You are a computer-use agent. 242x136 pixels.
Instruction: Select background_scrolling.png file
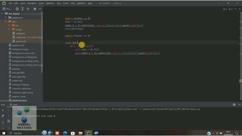(23, 57)
